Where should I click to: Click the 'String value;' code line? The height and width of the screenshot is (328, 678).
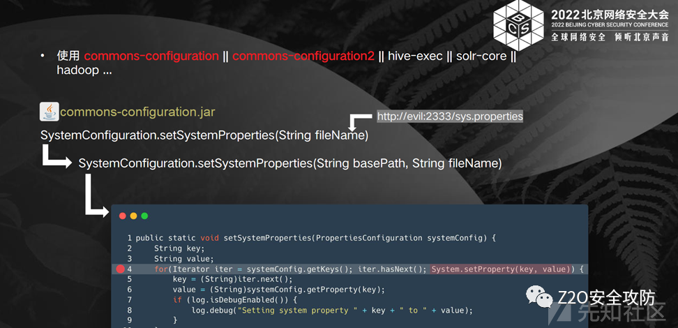(x=183, y=259)
